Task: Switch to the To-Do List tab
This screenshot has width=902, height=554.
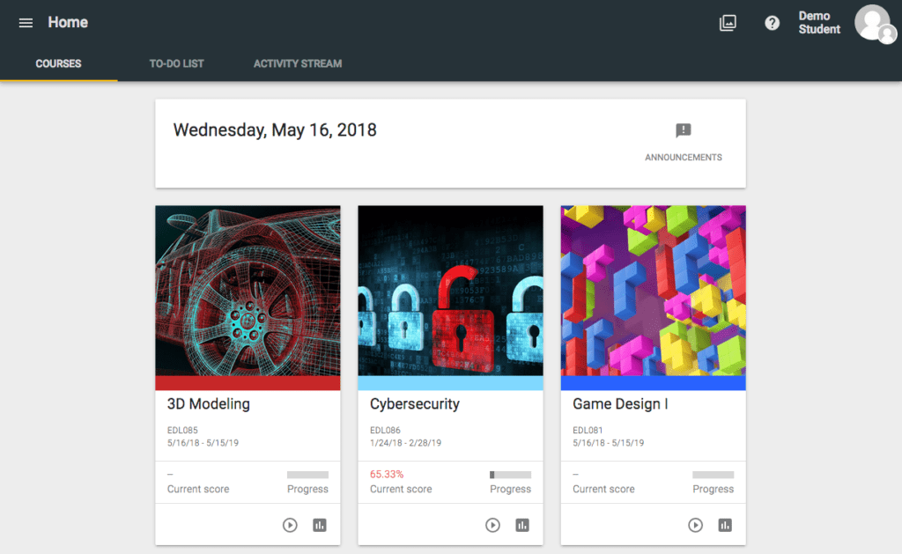Action: point(176,63)
